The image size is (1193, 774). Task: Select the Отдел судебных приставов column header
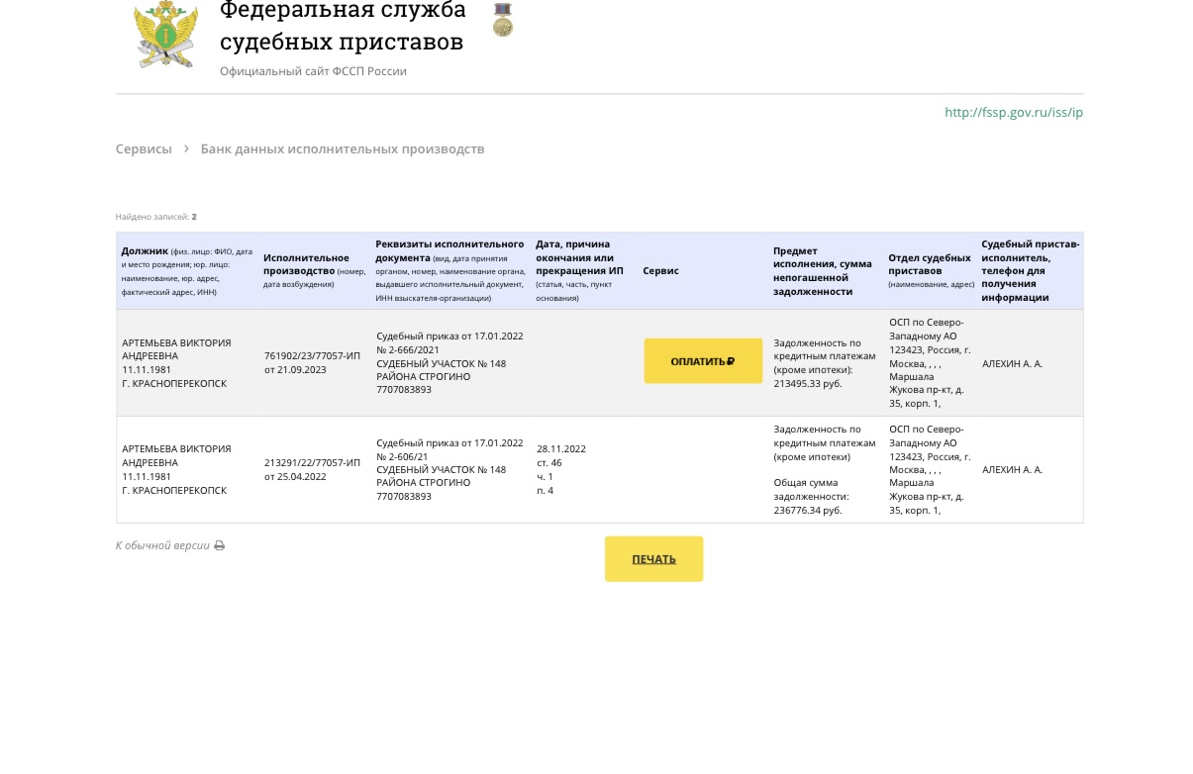[x=929, y=264]
